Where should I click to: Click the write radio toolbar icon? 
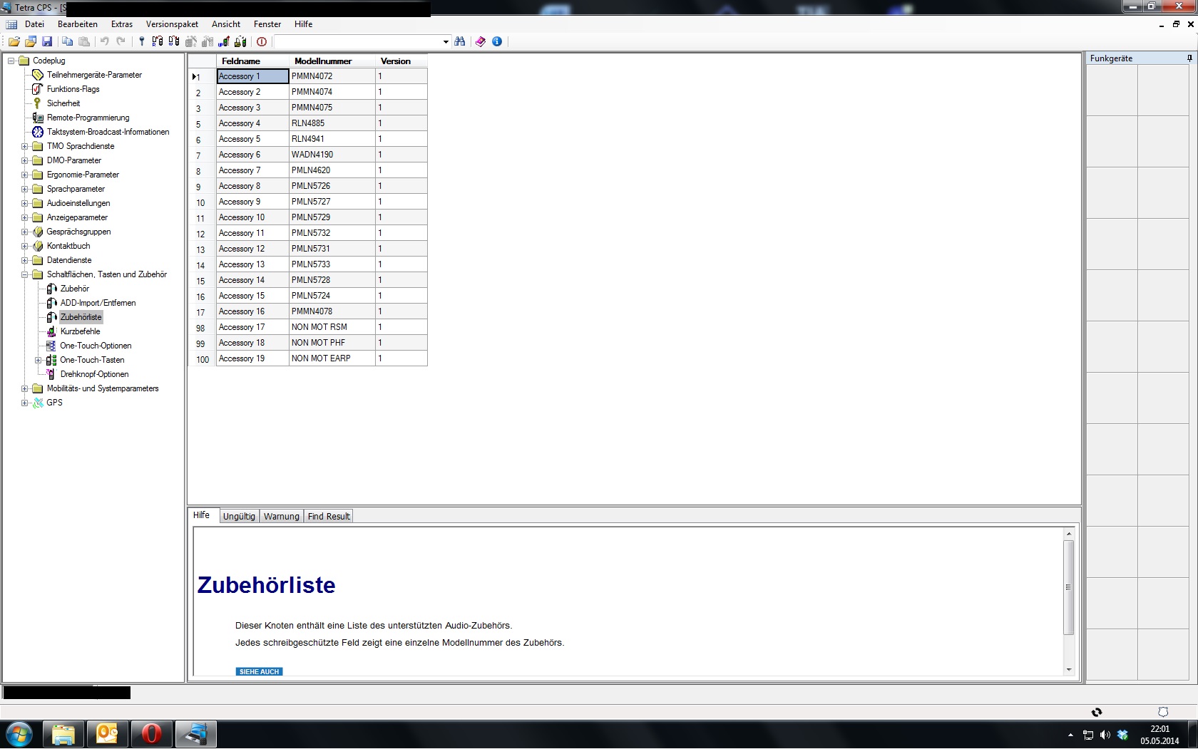point(174,41)
